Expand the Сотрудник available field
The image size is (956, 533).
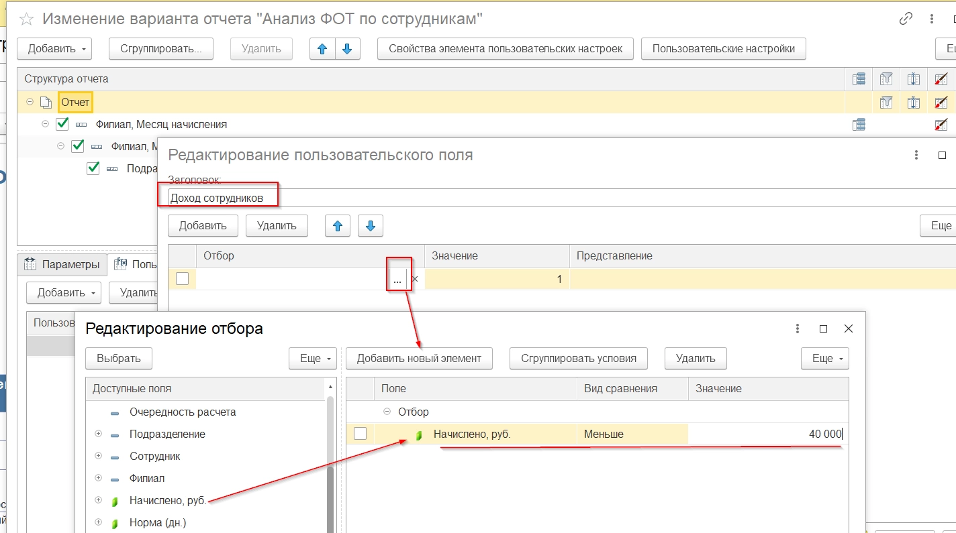point(99,456)
